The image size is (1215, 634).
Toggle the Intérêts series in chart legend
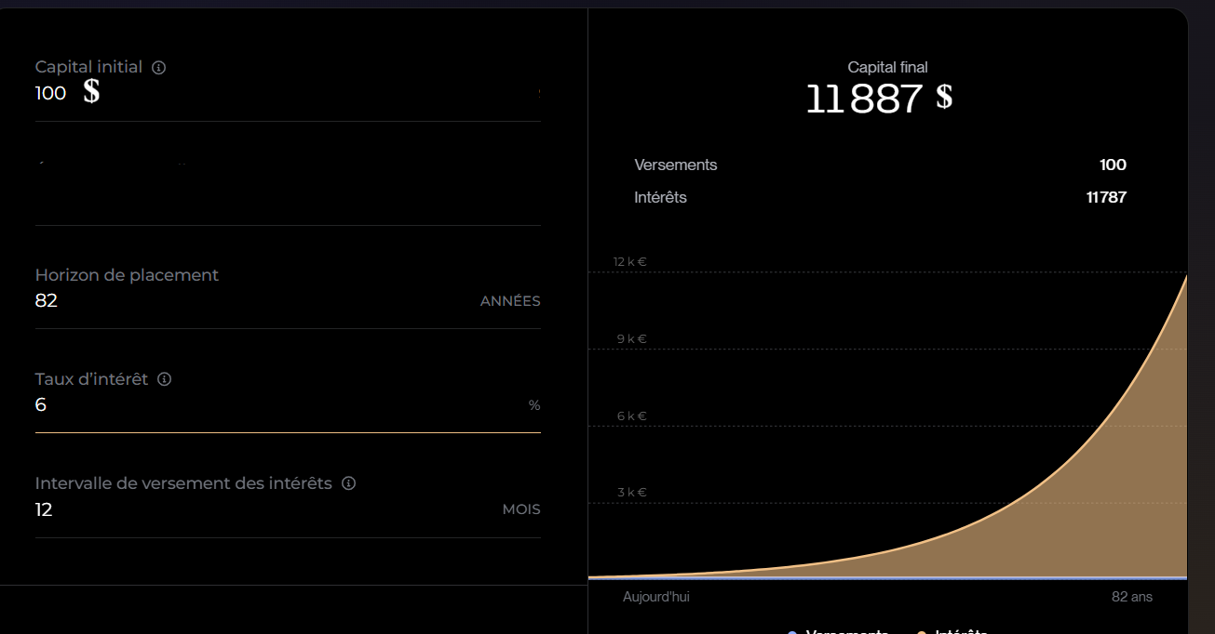pos(961,631)
